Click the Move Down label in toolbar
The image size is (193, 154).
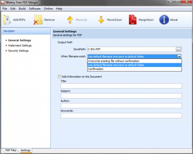pos(114,20)
